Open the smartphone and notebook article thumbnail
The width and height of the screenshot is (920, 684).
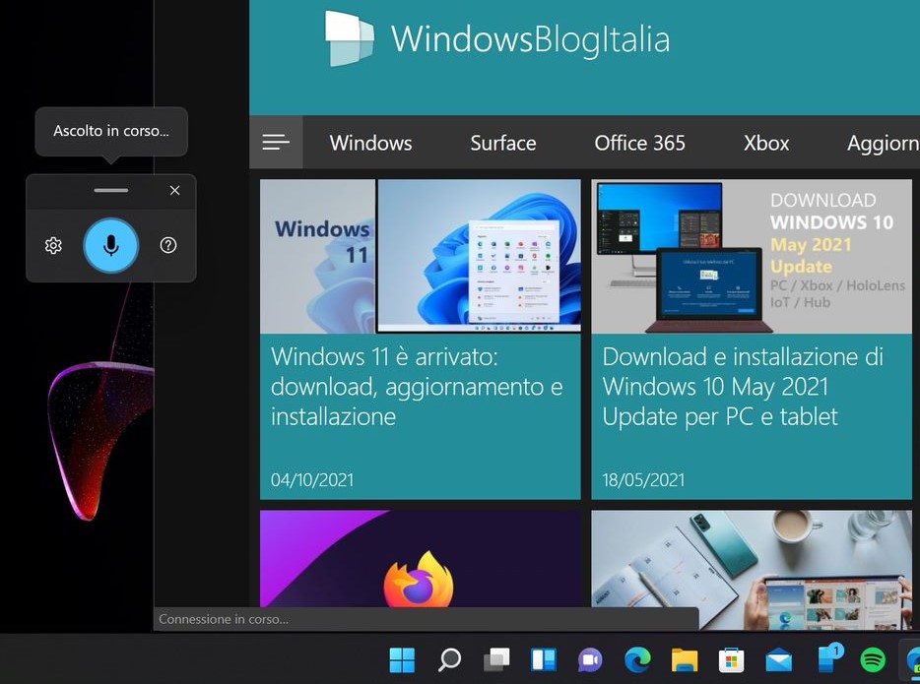pyautogui.click(x=752, y=570)
